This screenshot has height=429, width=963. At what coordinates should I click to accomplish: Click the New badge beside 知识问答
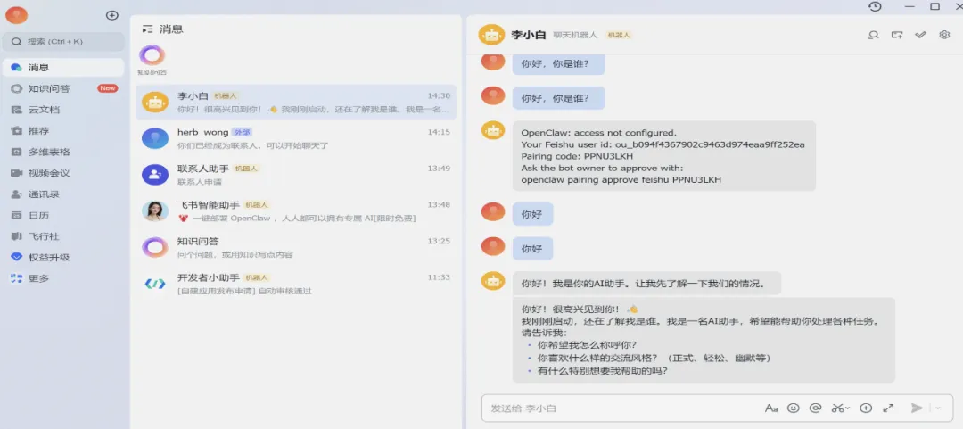click(x=108, y=88)
